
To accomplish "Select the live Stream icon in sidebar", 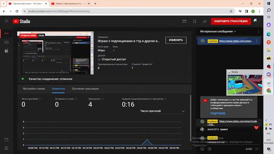I will coord(6,33).
